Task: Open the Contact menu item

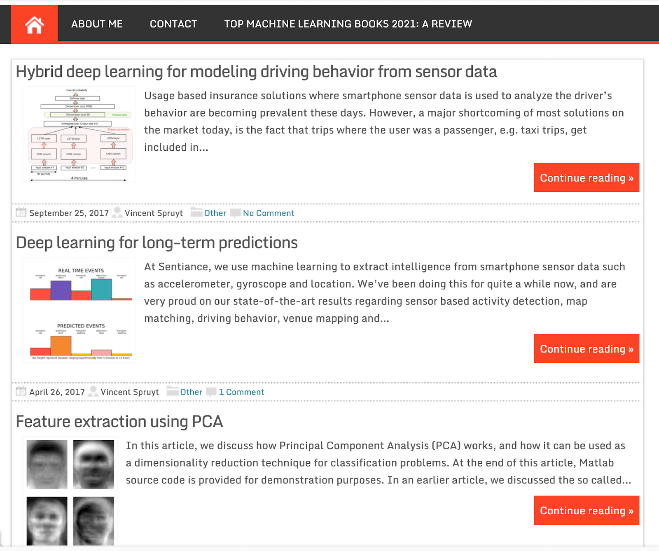Action: (173, 24)
